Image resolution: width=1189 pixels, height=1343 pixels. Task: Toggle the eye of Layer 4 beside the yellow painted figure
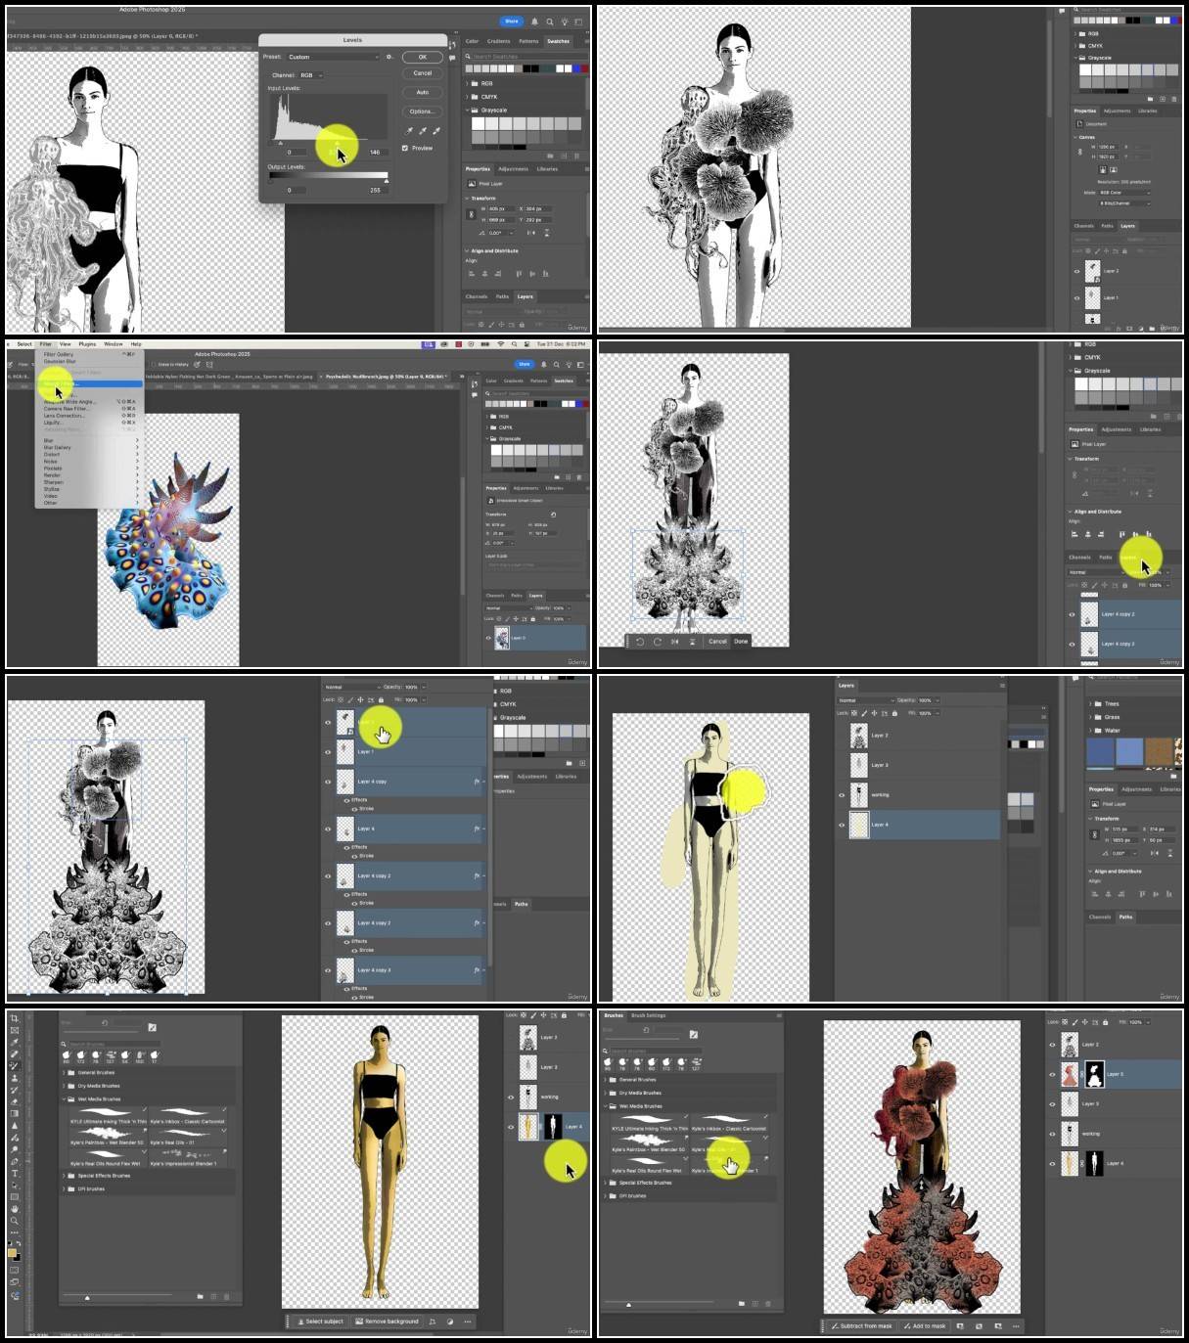coord(842,825)
